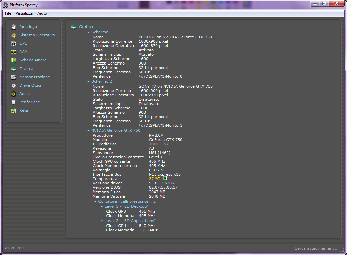The width and height of the screenshot is (347, 255).
Task: Minimize the Speccy window
Action: pyautogui.click(x=315, y=4)
